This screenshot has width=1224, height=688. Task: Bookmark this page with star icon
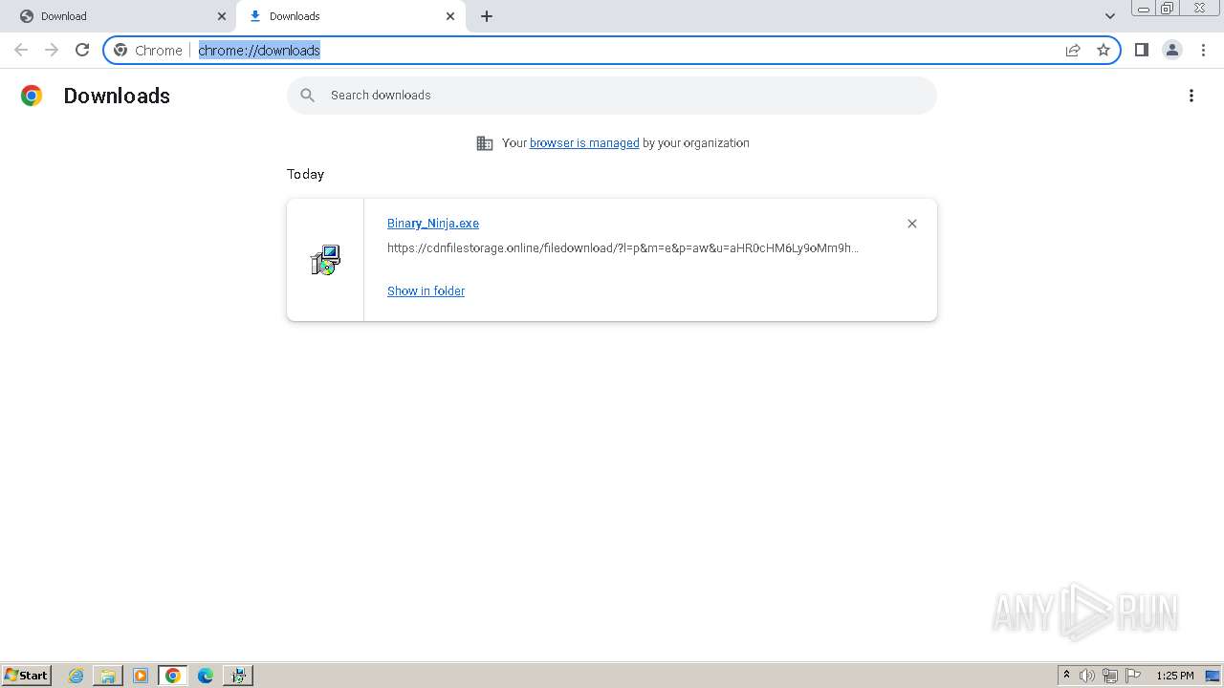point(1104,50)
